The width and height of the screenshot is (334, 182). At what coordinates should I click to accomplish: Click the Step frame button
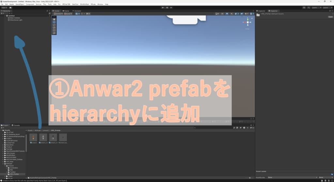pos(171,8)
